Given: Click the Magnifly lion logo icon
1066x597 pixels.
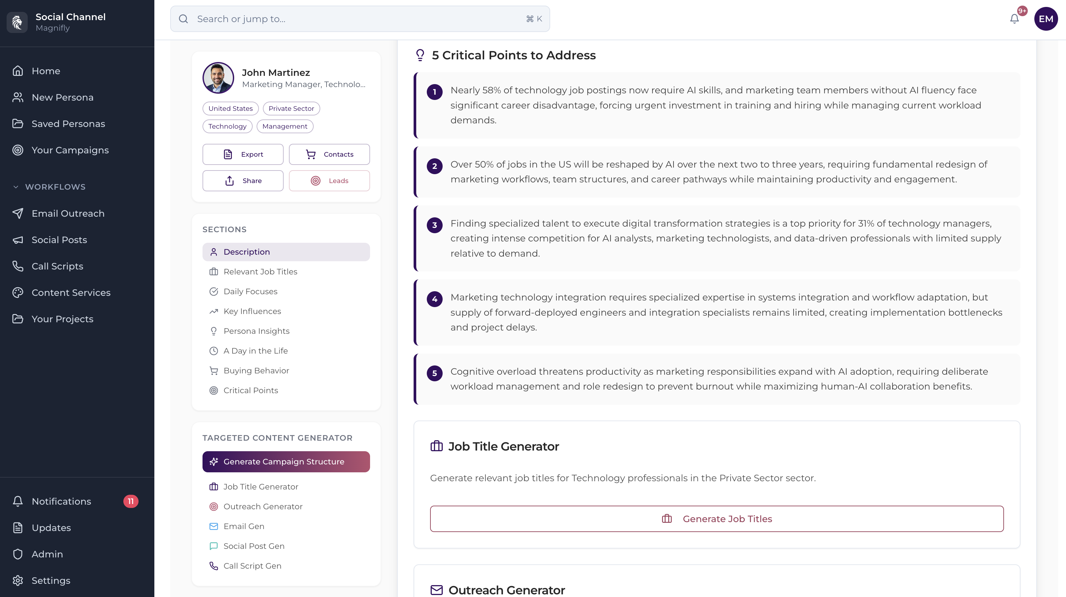Looking at the screenshot, I should 17,22.
